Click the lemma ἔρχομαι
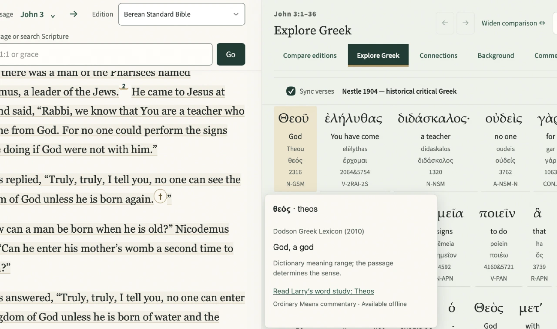The image size is (557, 329). (x=355, y=160)
